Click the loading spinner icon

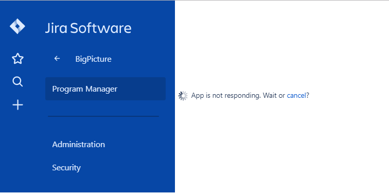click(x=183, y=96)
